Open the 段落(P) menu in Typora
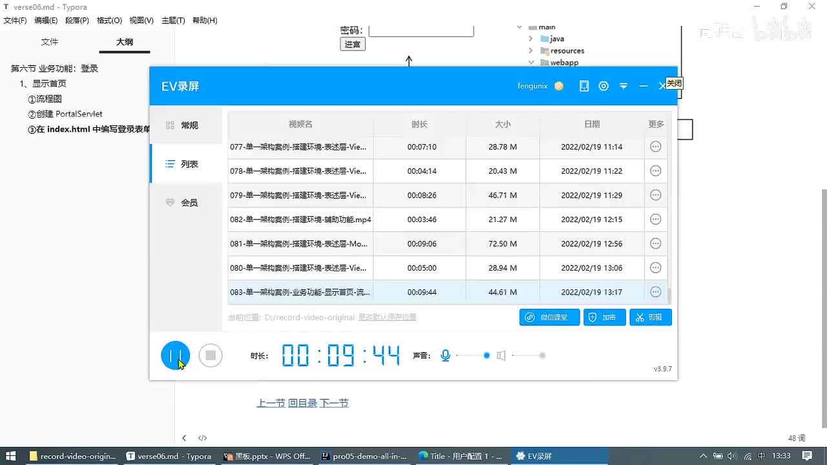 77,21
